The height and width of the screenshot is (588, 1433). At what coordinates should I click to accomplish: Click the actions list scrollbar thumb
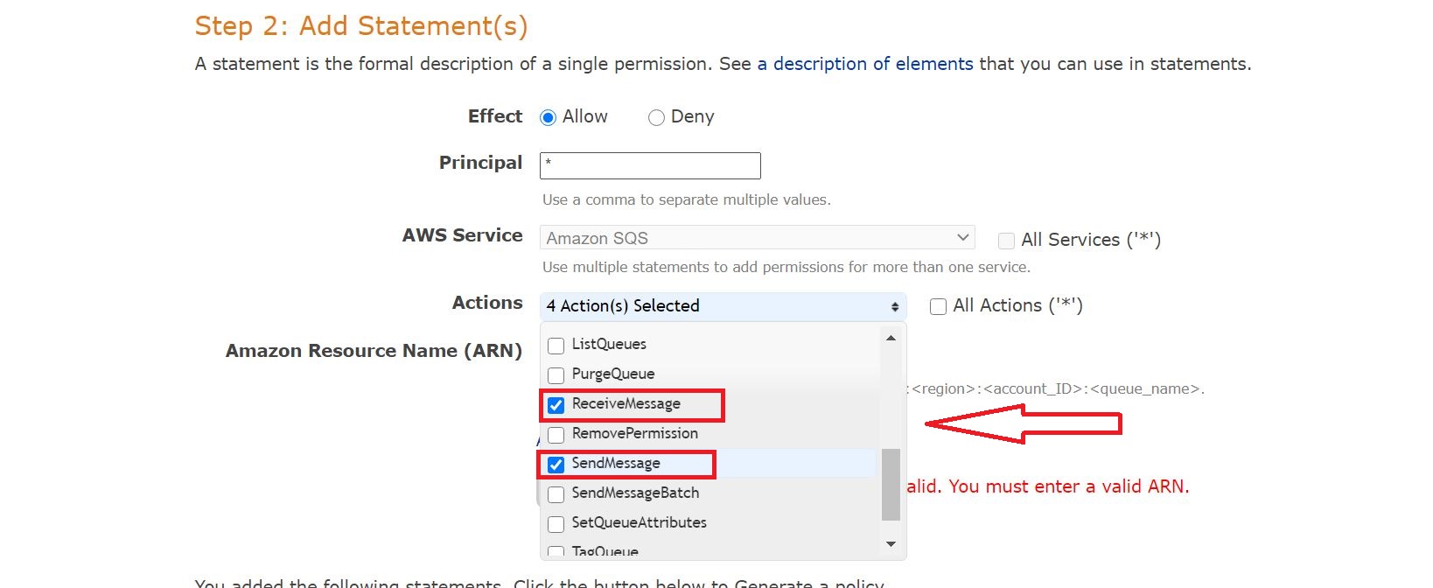[x=891, y=484]
